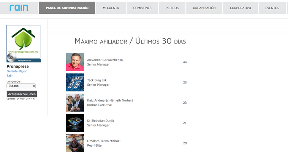Open Panel de Administración tab
This screenshot has width=288, height=152.
click(67, 8)
